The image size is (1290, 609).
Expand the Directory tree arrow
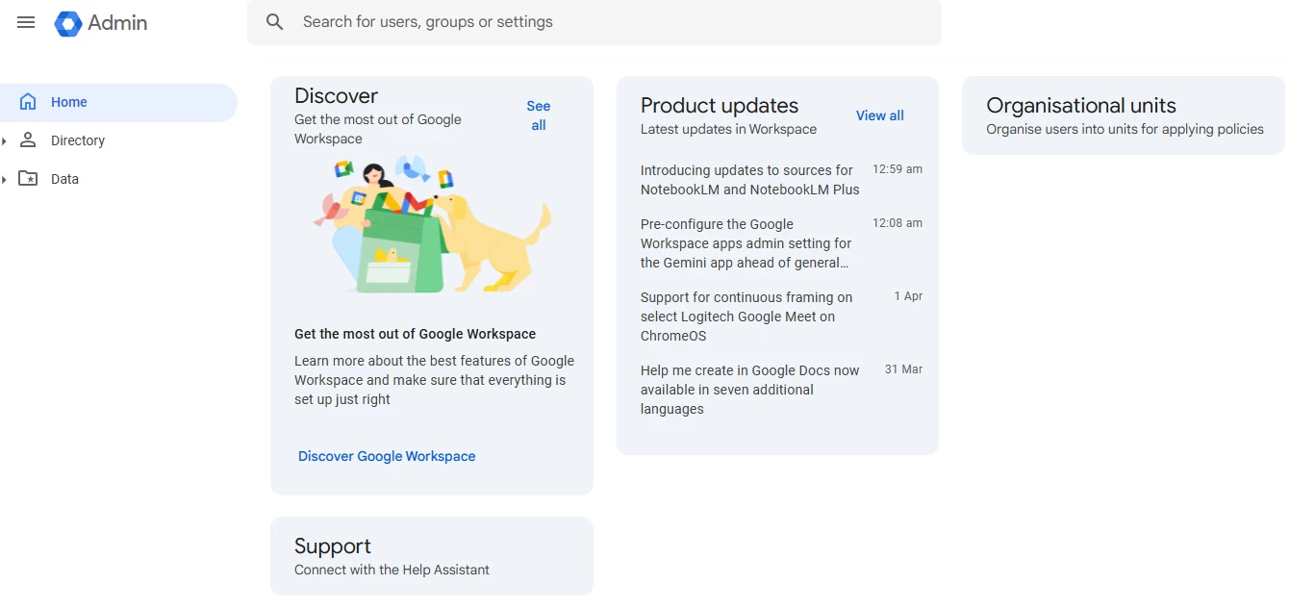(x=5, y=141)
